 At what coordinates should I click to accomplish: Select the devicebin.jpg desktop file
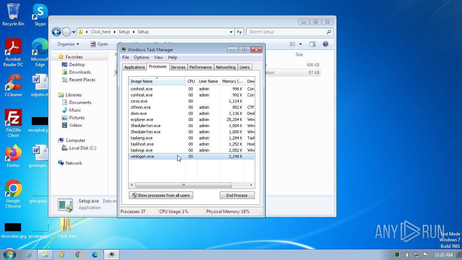[13, 230]
